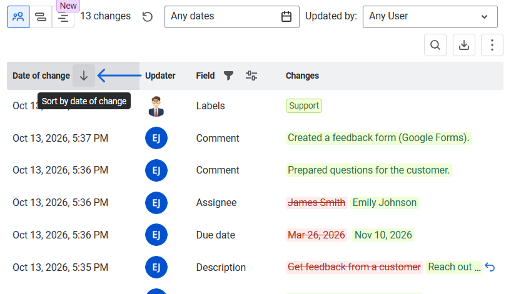Click the cartoon avatar in Labels row

coord(156,106)
